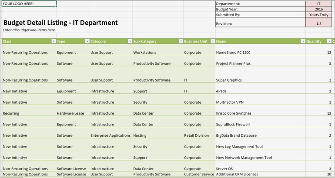
Task: Select the 'BigData Brand Database' cell
Action: pos(261,133)
